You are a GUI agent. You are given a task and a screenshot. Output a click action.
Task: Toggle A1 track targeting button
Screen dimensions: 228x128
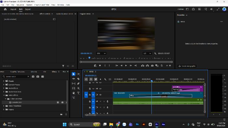click(x=93, y=101)
